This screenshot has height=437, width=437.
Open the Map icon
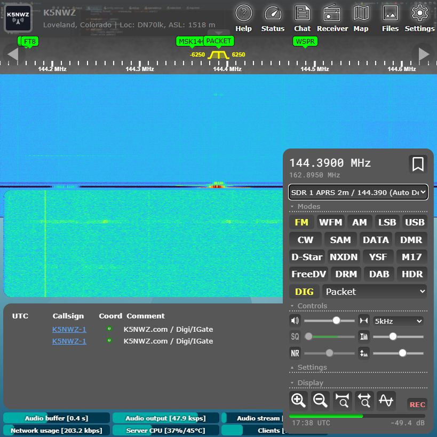pos(361,18)
